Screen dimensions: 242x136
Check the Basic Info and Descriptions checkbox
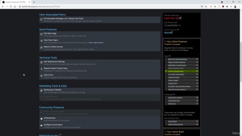(x=166, y=59)
